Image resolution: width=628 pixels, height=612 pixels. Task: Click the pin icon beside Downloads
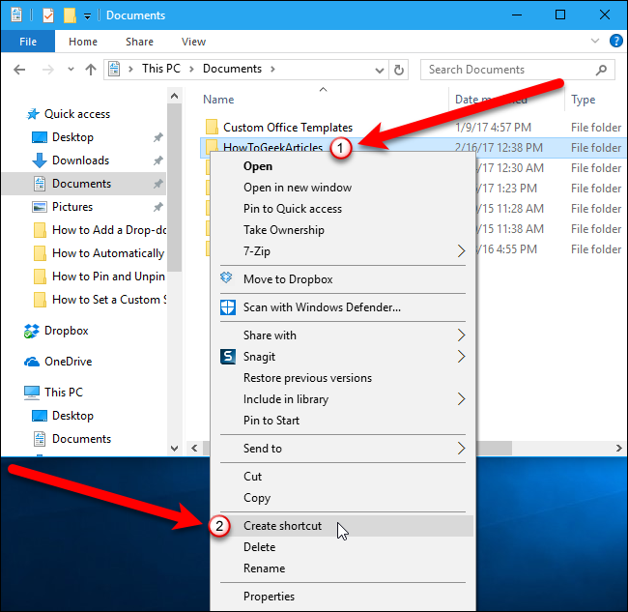tap(158, 160)
